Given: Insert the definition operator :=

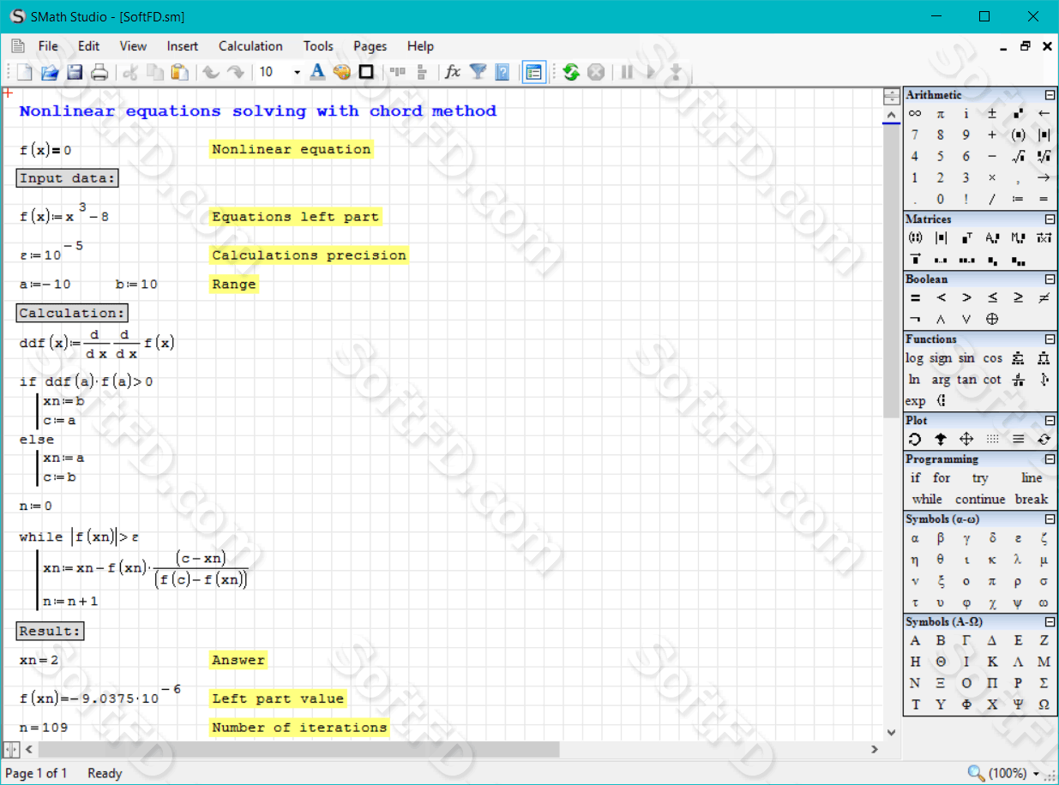Looking at the screenshot, I should (x=1018, y=199).
